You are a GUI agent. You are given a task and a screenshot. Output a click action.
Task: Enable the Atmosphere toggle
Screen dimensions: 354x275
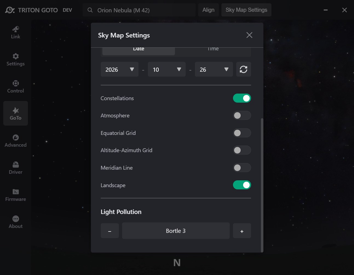(242, 115)
